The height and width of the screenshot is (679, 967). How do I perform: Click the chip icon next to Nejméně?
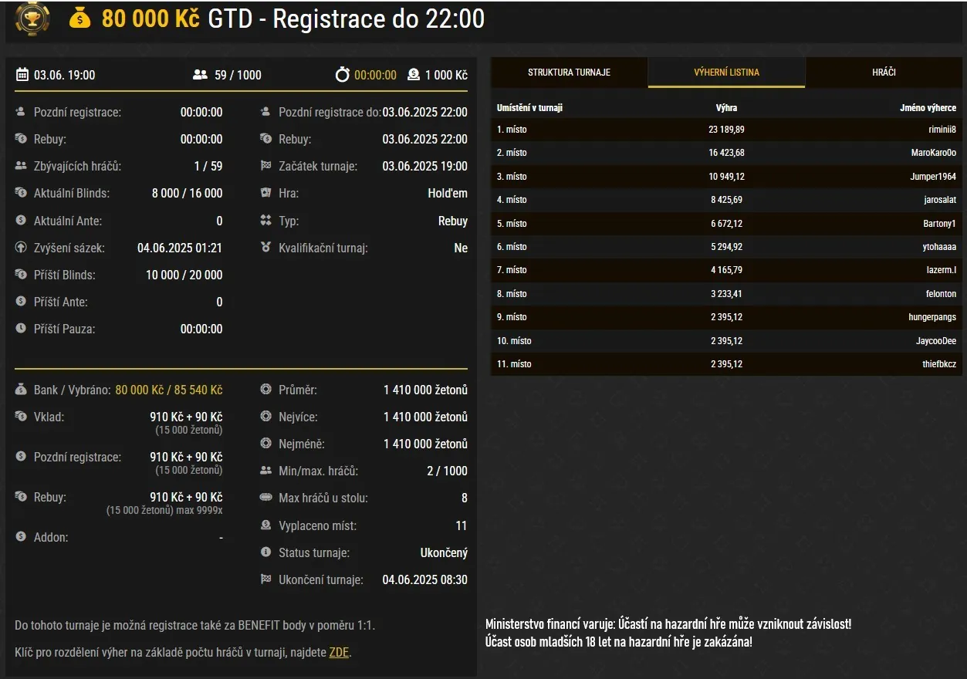click(x=266, y=444)
